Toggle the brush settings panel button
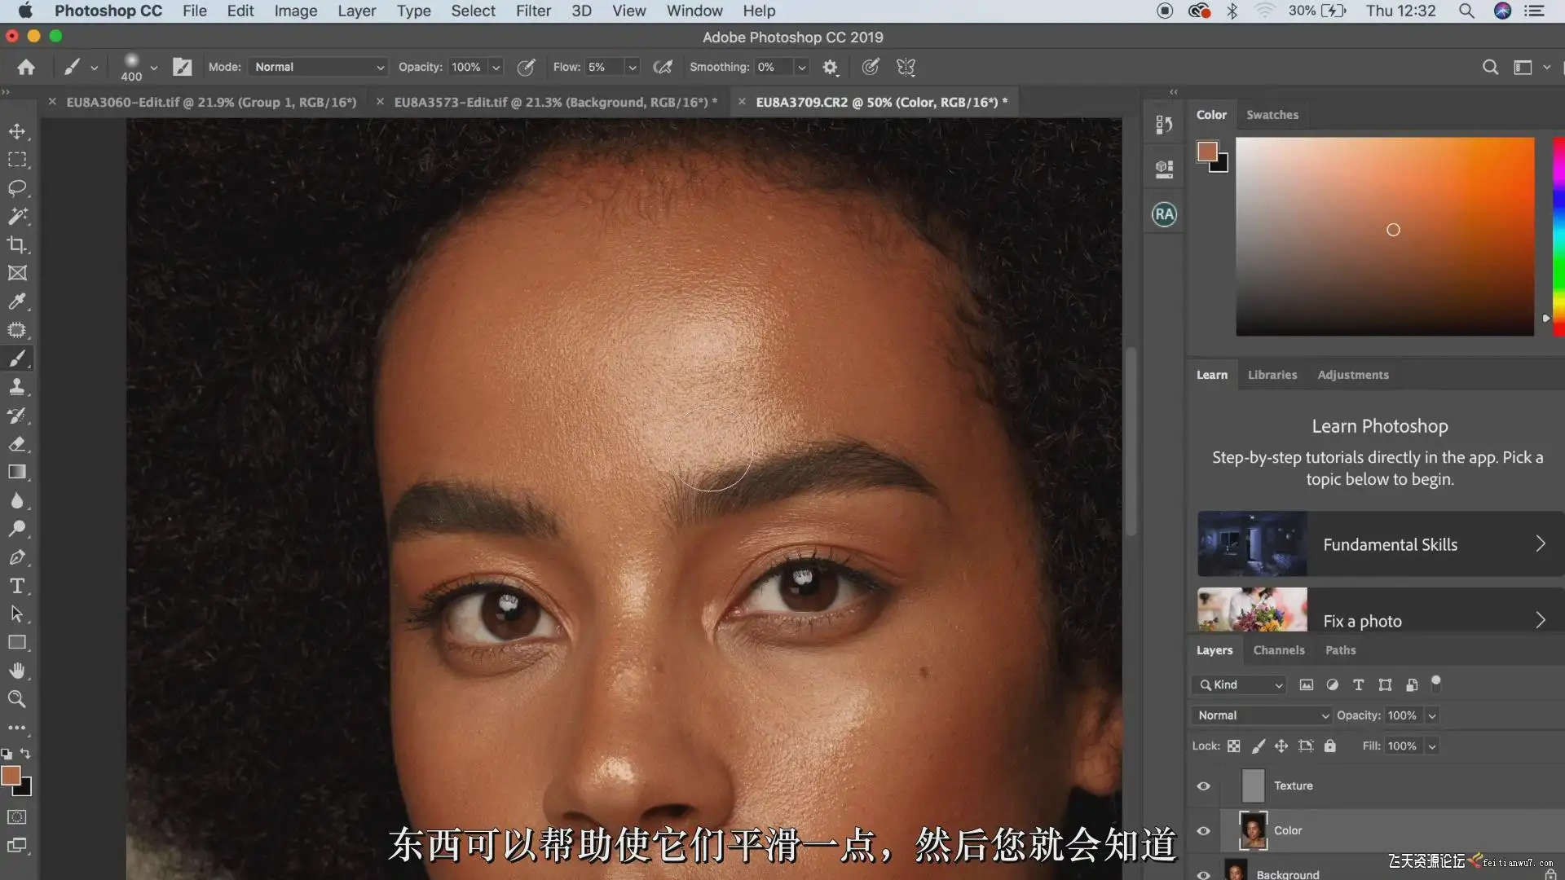The width and height of the screenshot is (1565, 880). coord(182,68)
